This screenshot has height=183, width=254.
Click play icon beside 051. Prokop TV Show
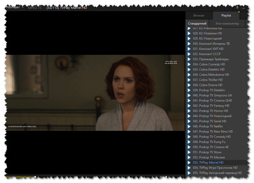click(189, 152)
